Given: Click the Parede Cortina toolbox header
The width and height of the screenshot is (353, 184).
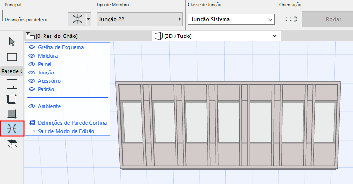Looking at the screenshot, I should tap(12, 71).
